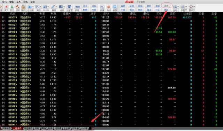The height and width of the screenshot is (131, 223).
Task: Open the 多窗口 multi-window icon
Action: (183, 7)
